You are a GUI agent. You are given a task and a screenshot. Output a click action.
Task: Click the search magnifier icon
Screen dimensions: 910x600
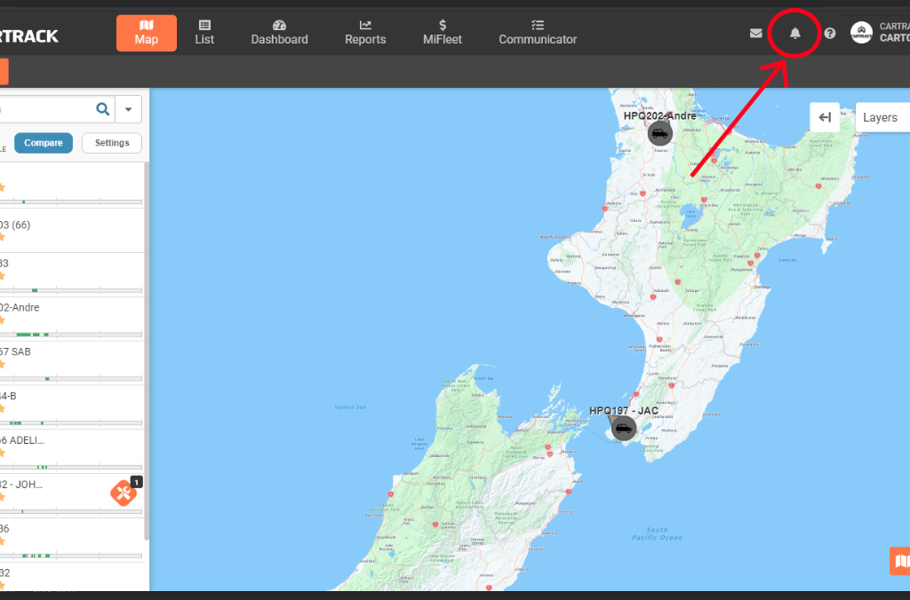[x=103, y=109]
